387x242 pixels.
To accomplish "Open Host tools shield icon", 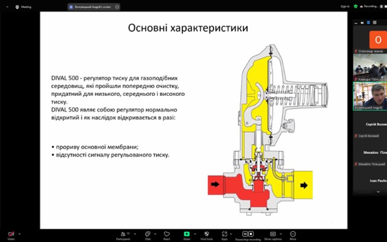I will click(207, 235).
